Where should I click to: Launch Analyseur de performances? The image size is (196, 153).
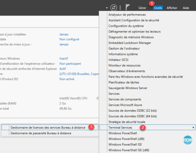point(127,15)
